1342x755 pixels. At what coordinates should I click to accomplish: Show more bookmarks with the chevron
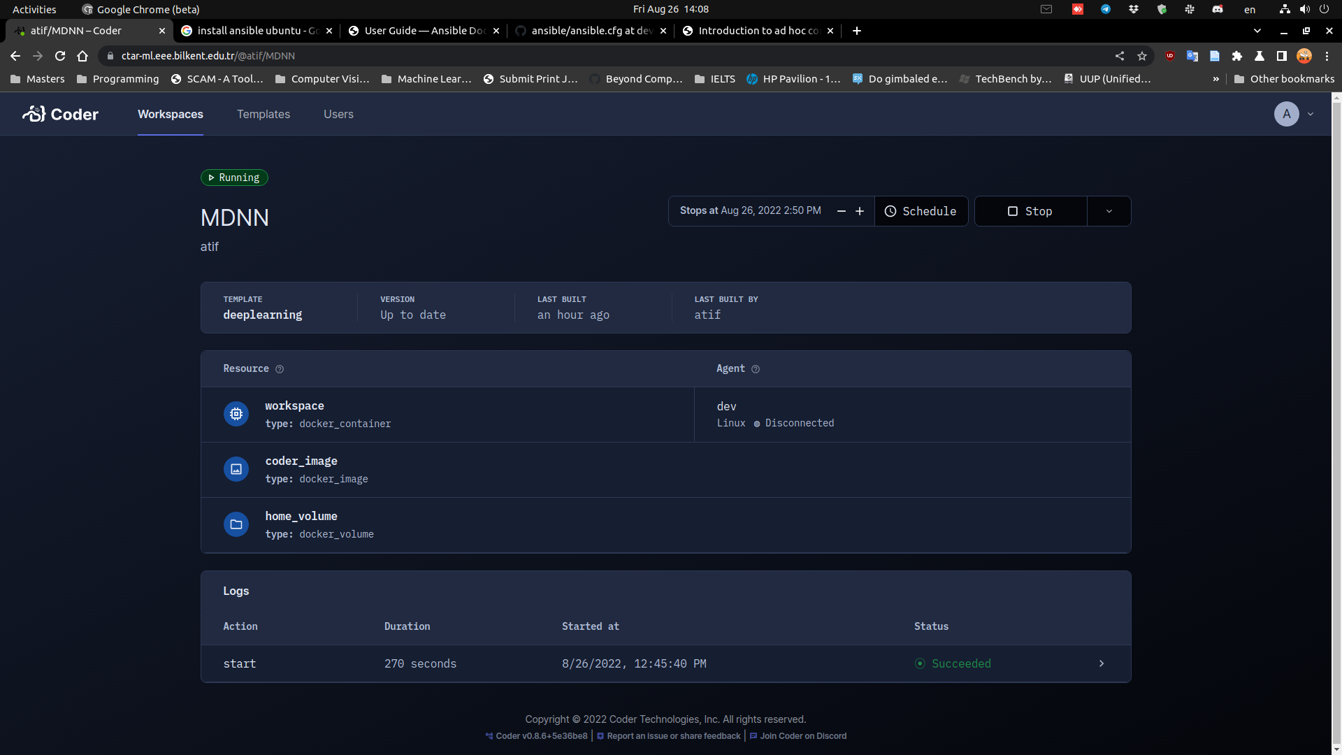pyautogui.click(x=1216, y=79)
